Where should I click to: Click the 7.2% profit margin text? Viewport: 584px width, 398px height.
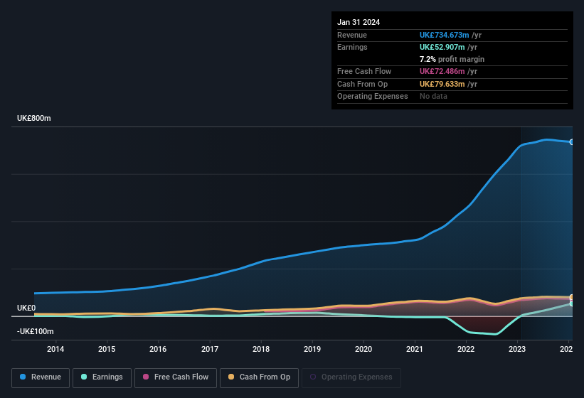[x=452, y=59]
